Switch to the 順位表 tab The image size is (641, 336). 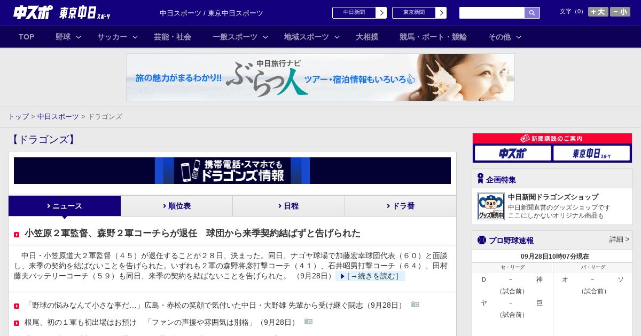177,206
